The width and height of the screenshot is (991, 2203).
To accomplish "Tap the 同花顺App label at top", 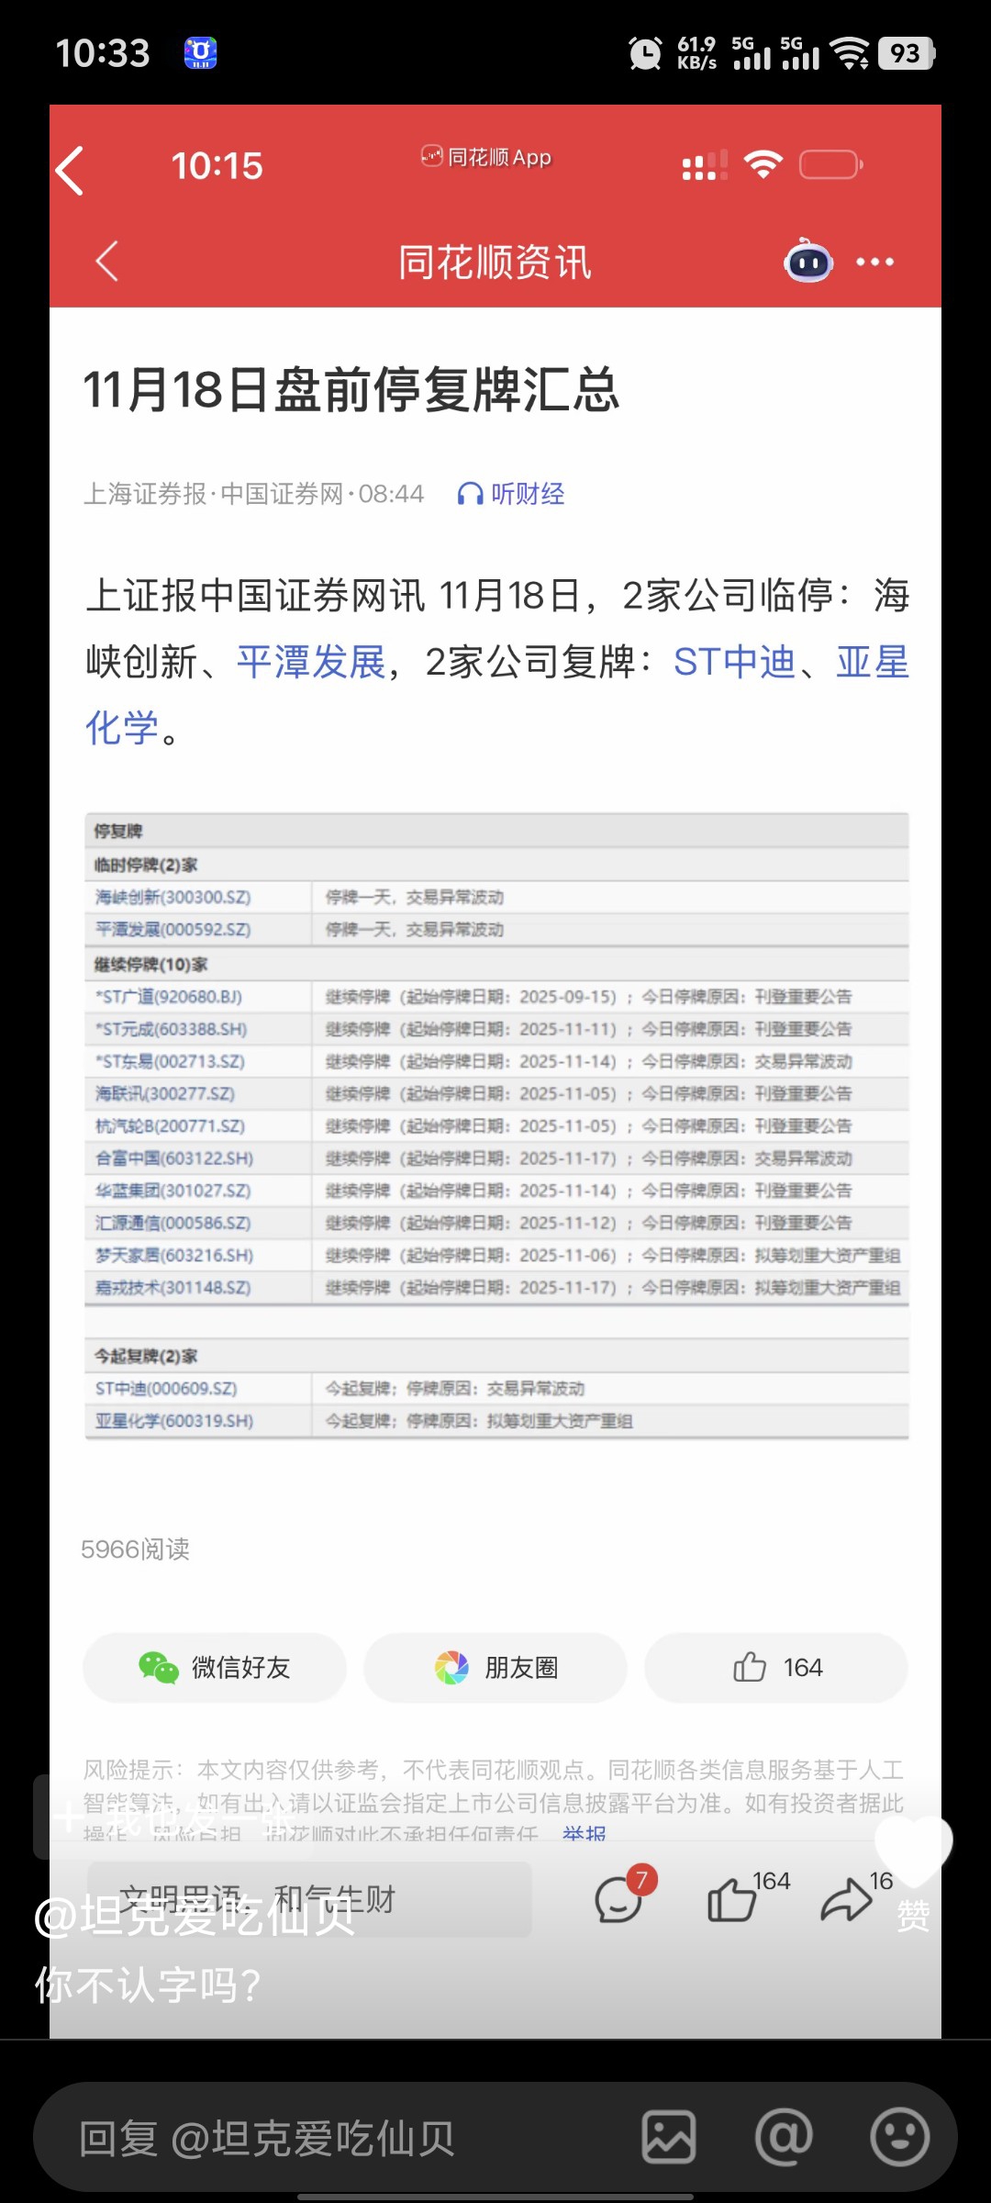I will click(x=486, y=157).
